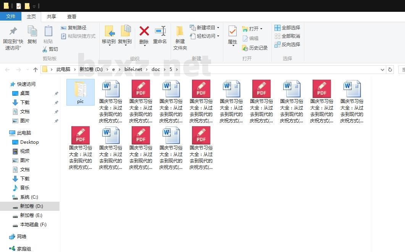This screenshot has height=252, width=405.
Task: Click the Copy Path icon
Action: click(x=64, y=28)
